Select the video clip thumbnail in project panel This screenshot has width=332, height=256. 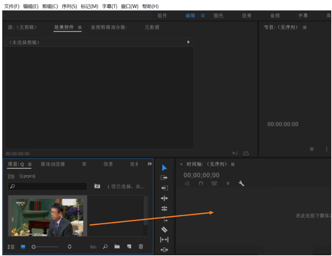tap(47, 216)
